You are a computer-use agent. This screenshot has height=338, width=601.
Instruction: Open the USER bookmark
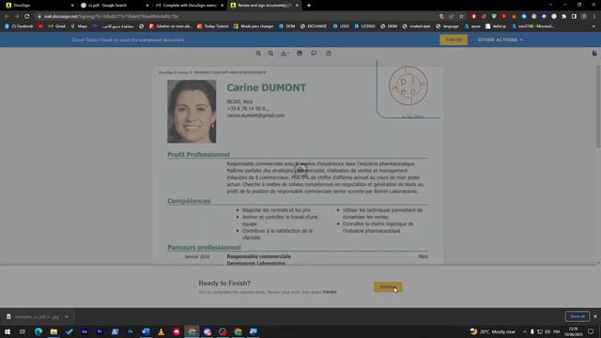pos(341,26)
